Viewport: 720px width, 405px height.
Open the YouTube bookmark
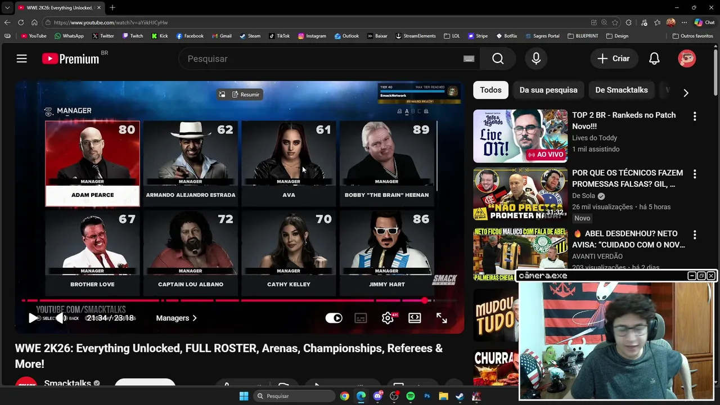pos(34,36)
